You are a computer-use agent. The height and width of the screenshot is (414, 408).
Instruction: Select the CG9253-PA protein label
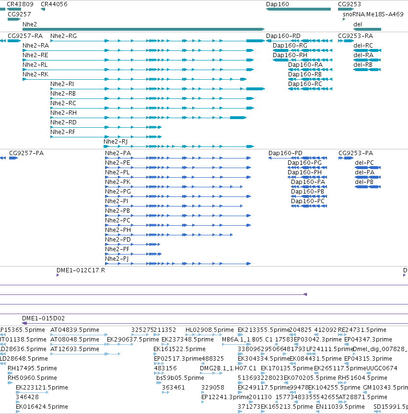[x=356, y=153]
